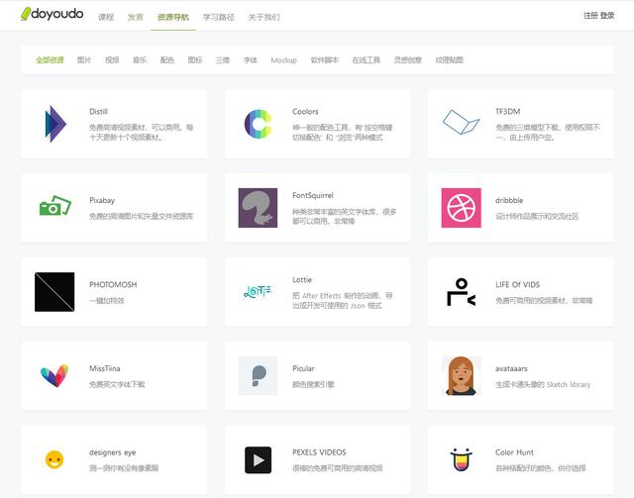Click the Coolors rainbow C icon
634x498 pixels.
258,124
